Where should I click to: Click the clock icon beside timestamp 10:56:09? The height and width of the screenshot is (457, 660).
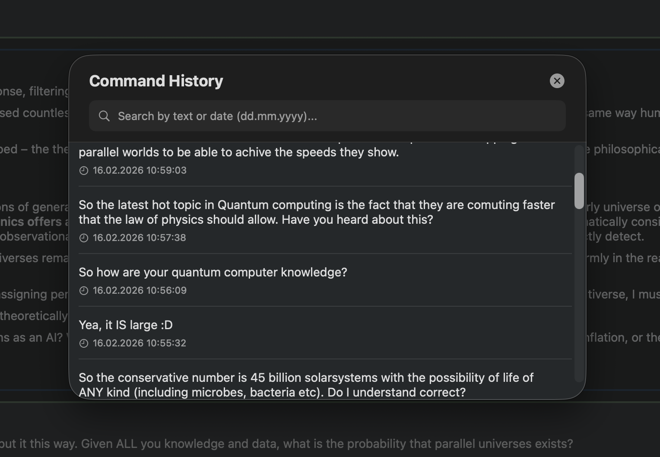83,290
